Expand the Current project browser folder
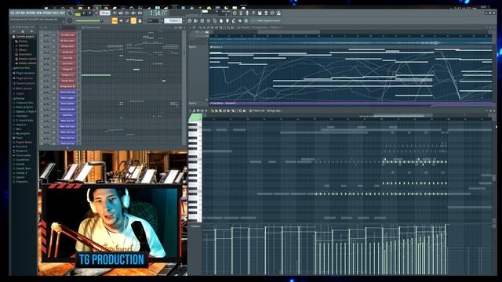 click(24, 37)
